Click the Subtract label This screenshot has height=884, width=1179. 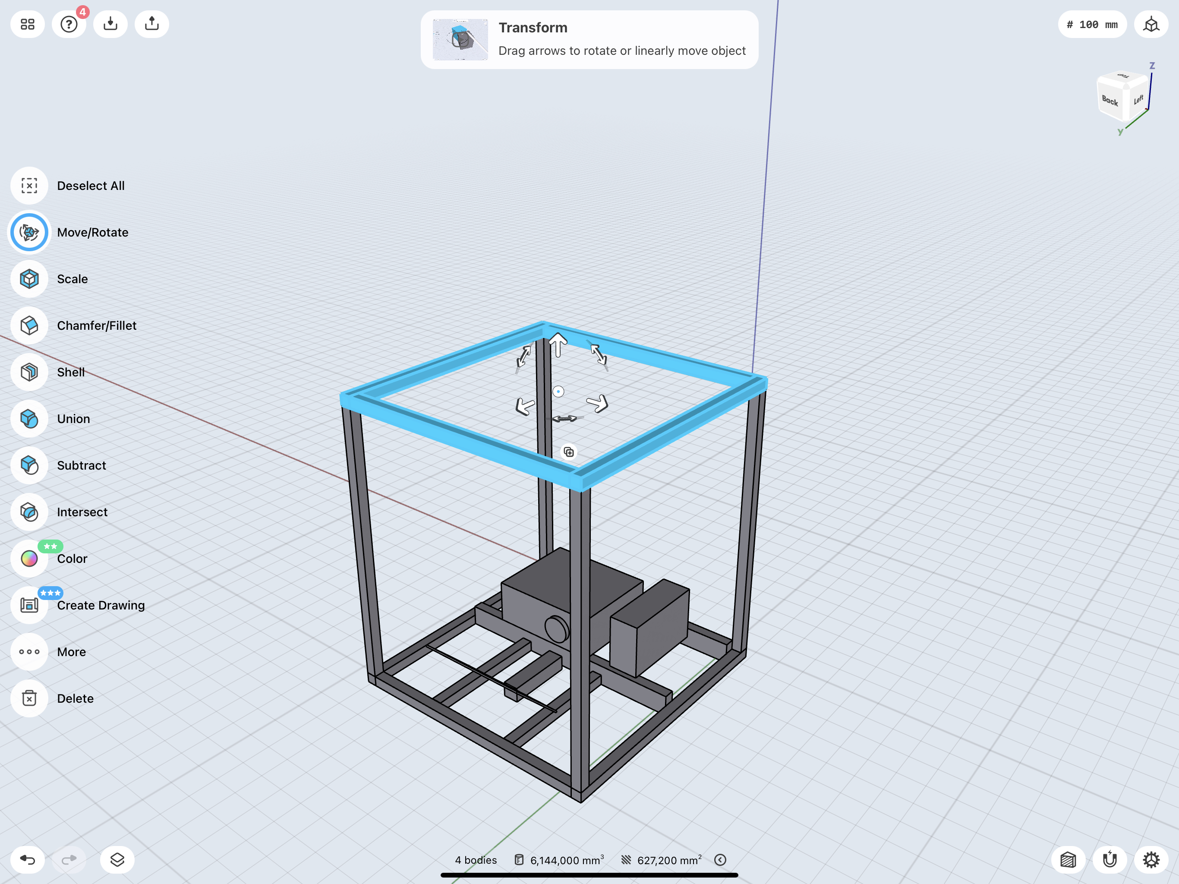click(x=82, y=465)
